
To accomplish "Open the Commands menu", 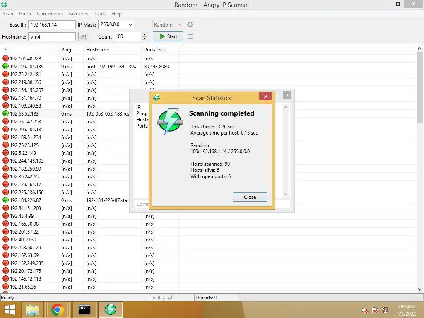I will pyautogui.click(x=50, y=14).
